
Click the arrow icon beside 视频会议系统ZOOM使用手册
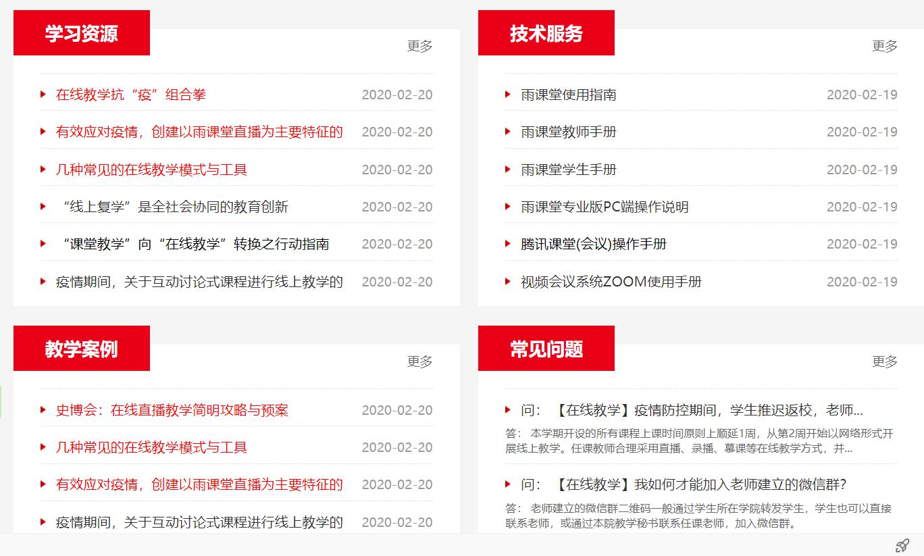(507, 282)
